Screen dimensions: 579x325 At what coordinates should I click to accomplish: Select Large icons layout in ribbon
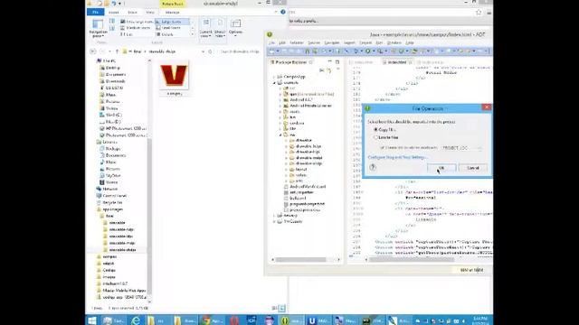pyautogui.click(x=172, y=22)
